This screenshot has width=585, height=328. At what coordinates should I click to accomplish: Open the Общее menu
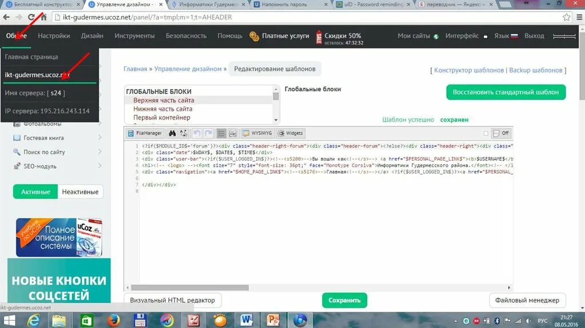pos(16,36)
